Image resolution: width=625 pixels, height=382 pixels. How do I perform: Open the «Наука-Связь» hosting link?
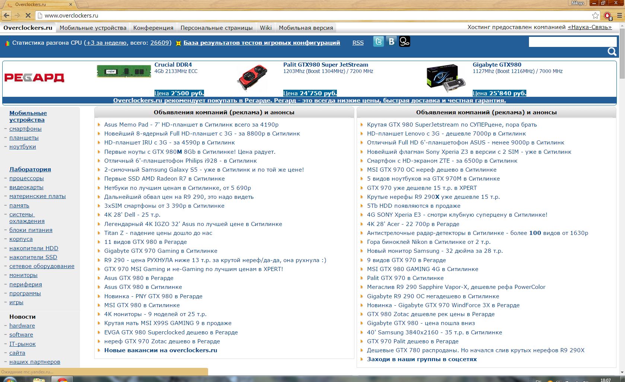pos(590,27)
